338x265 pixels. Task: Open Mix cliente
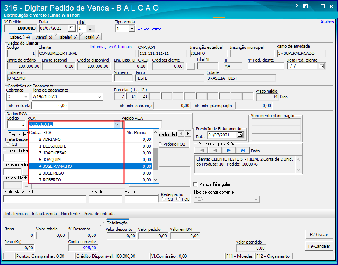point(70,214)
